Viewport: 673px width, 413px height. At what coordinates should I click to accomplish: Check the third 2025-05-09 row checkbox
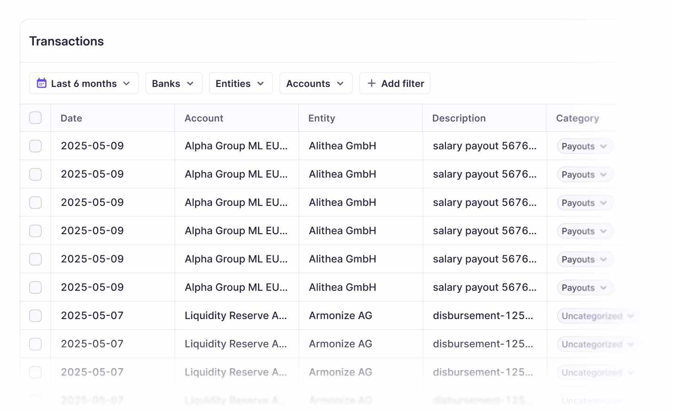point(35,202)
